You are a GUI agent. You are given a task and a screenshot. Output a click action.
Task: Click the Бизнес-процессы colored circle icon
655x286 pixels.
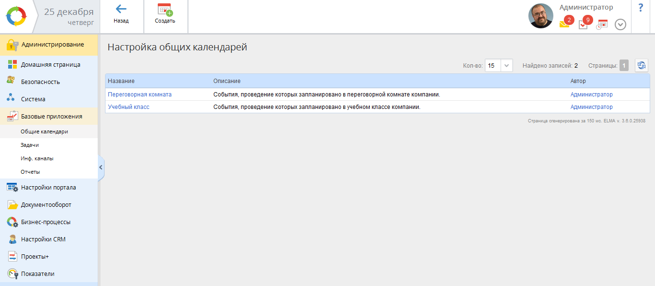12,222
